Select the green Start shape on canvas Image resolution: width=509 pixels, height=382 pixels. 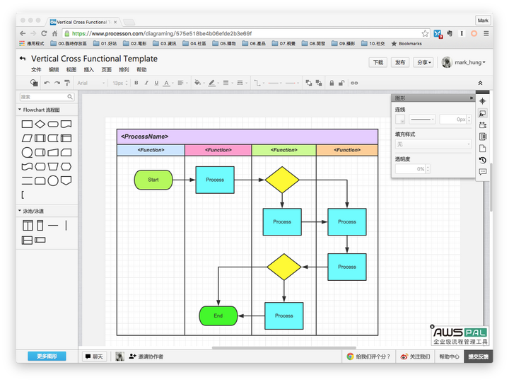pyautogui.click(x=153, y=180)
